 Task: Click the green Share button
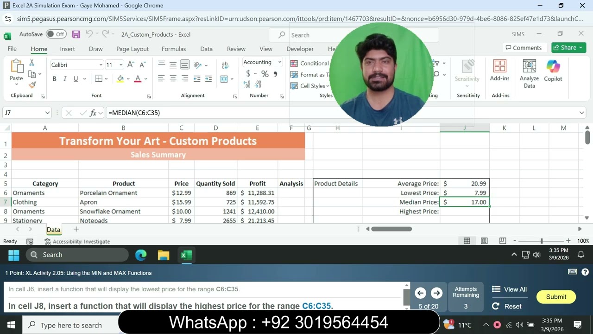(568, 47)
